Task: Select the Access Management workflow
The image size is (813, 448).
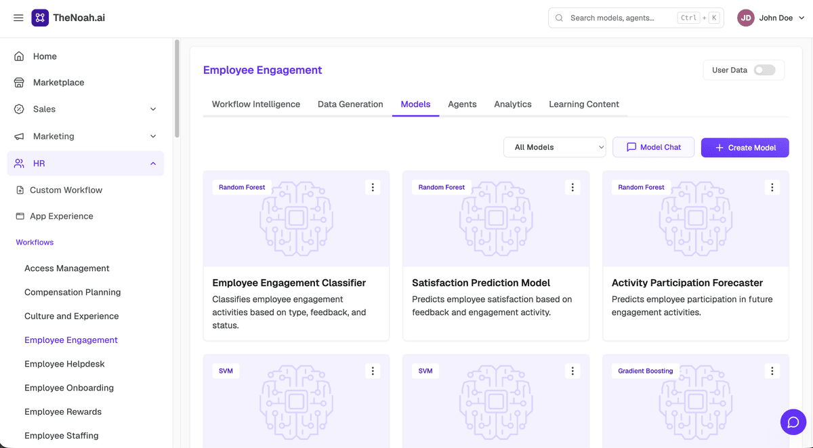Action: click(x=67, y=268)
